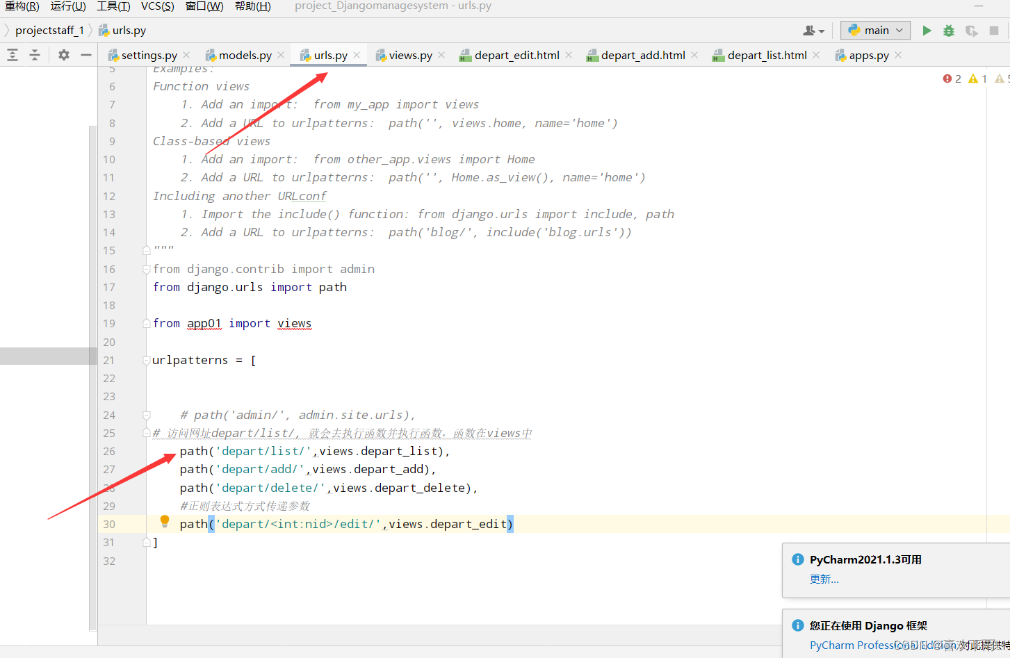
Task: Close the settings.py tab
Action: click(186, 55)
